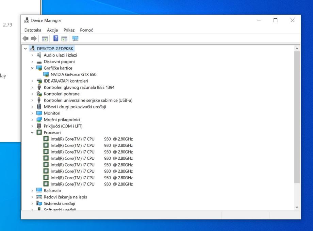
Task: Collapse the DESKTOP-GFDPKBK root node
Action: (26, 49)
